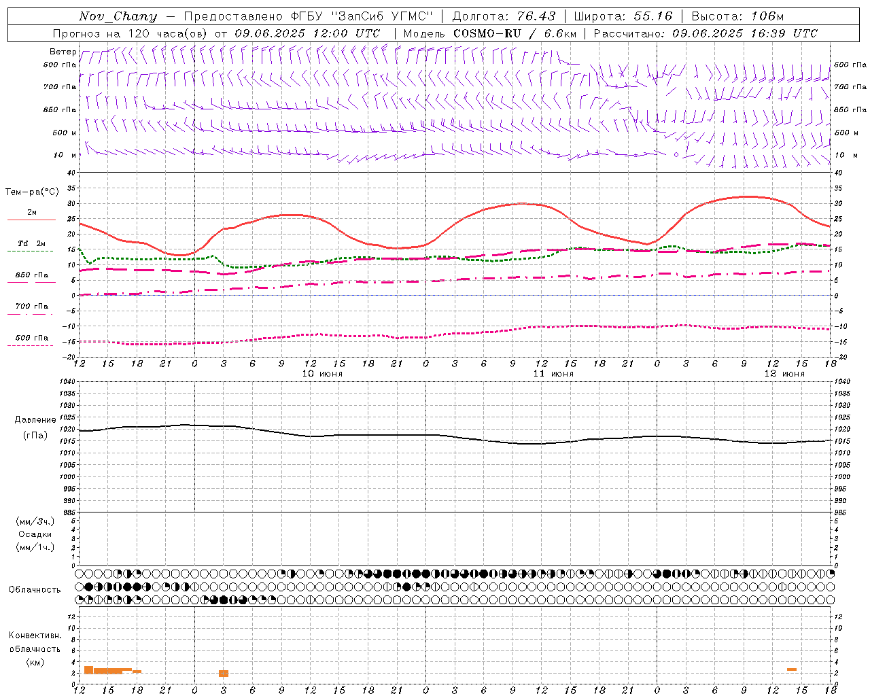Click the 'Конвективн.' convective cloud label
Viewport: 870px width, 696px height.
(35, 636)
